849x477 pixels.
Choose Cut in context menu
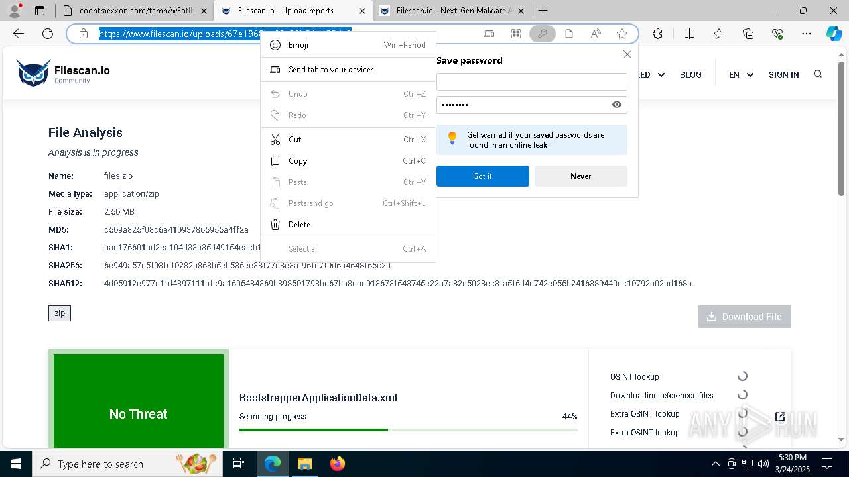[348, 140]
